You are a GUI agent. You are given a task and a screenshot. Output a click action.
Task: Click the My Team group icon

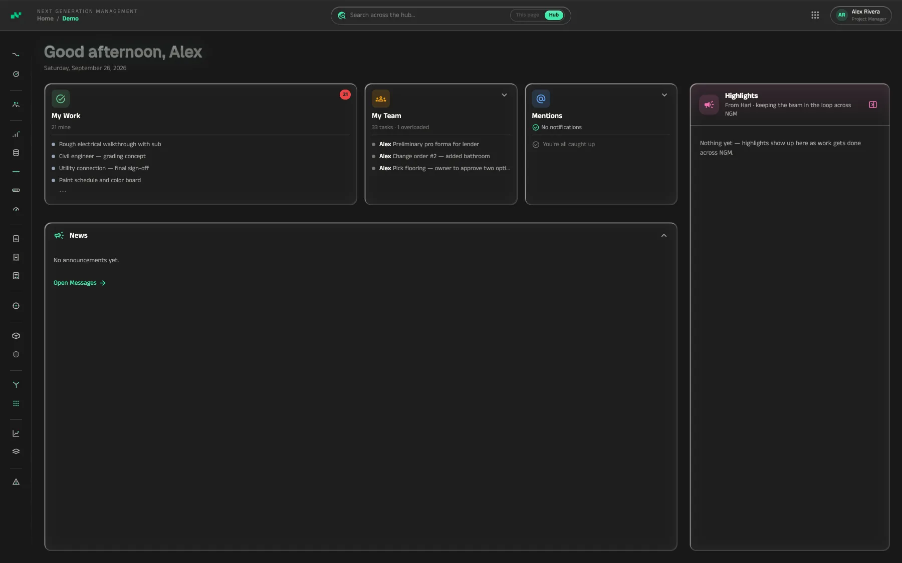tap(381, 99)
